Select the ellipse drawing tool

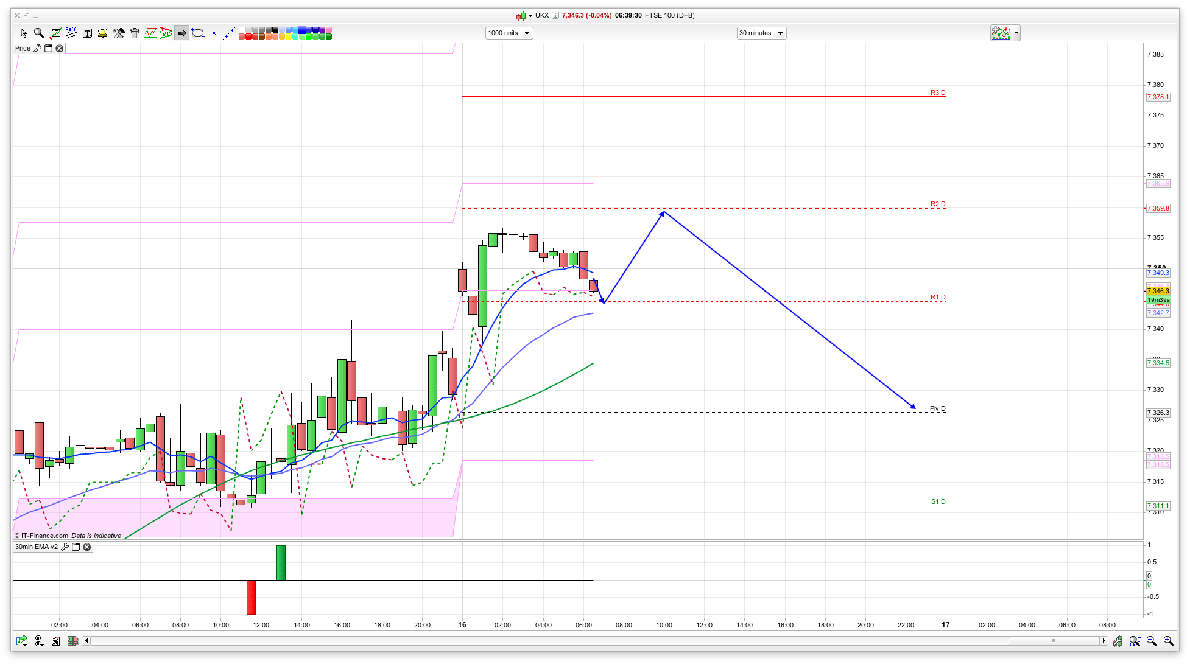click(198, 33)
